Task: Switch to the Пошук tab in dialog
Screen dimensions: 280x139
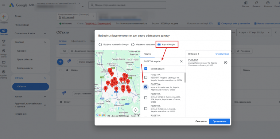Action: [x=148, y=54]
